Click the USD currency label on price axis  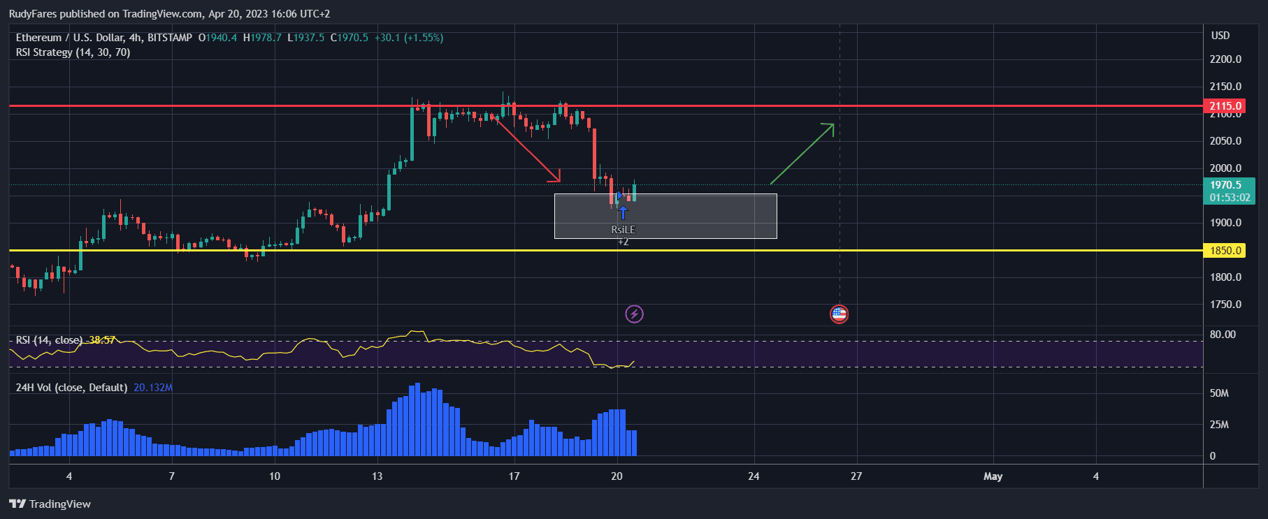[1220, 36]
